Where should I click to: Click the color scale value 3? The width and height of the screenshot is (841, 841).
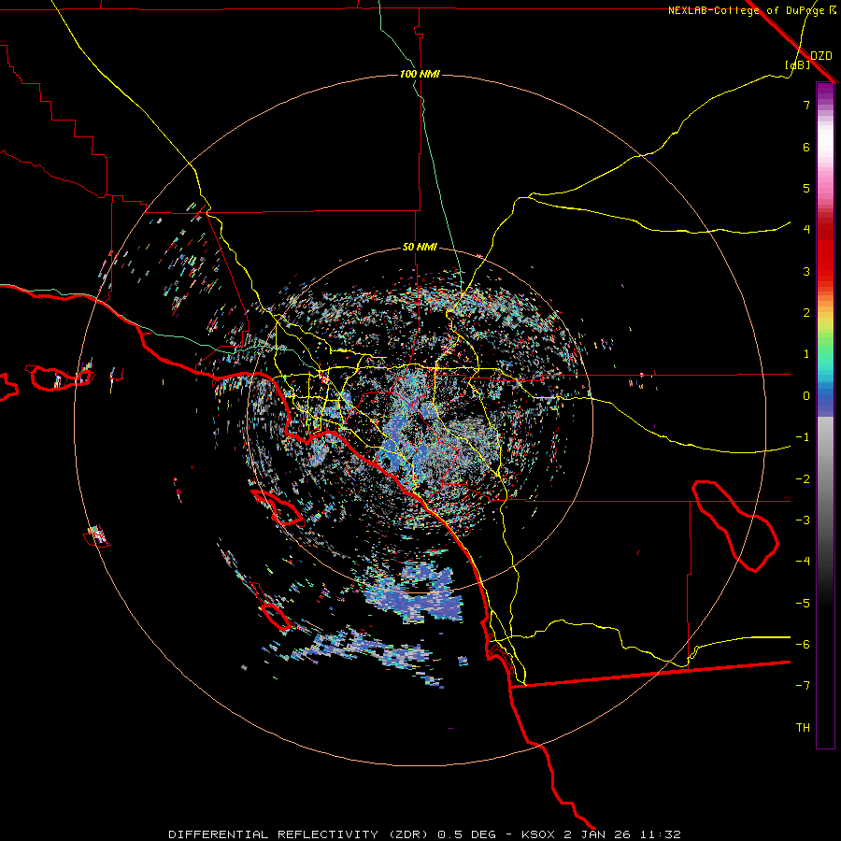806,271
